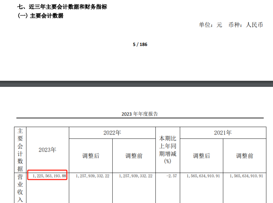Select 调整后 under the 2021年 header
Screen dimensions: 273x203
point(201,156)
